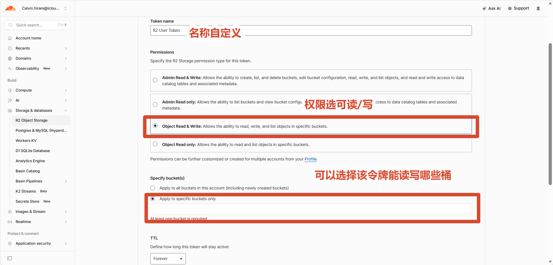553x265 pixels.
Task: Click the Recents clock icon
Action: tap(10, 48)
